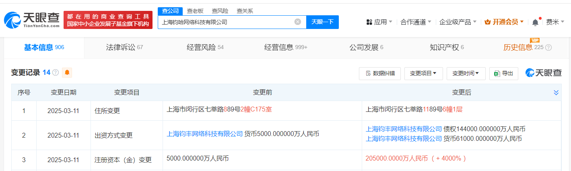Click address 上海市闵行区七莘路889号2幢C175室
The width and height of the screenshot is (571, 171).
pos(219,109)
